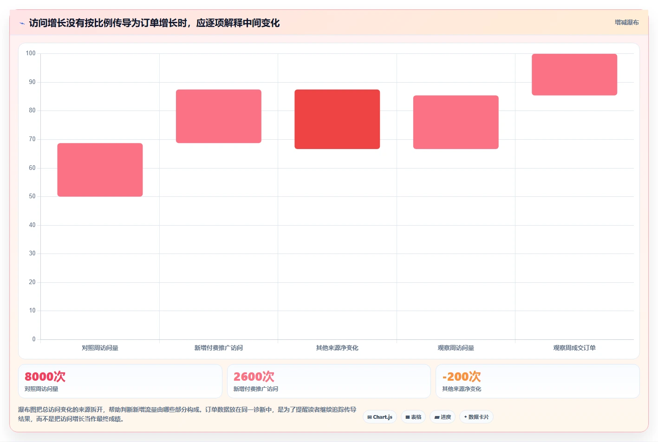Click the 表格 tag chip
This screenshot has height=442, width=658.
click(413, 417)
